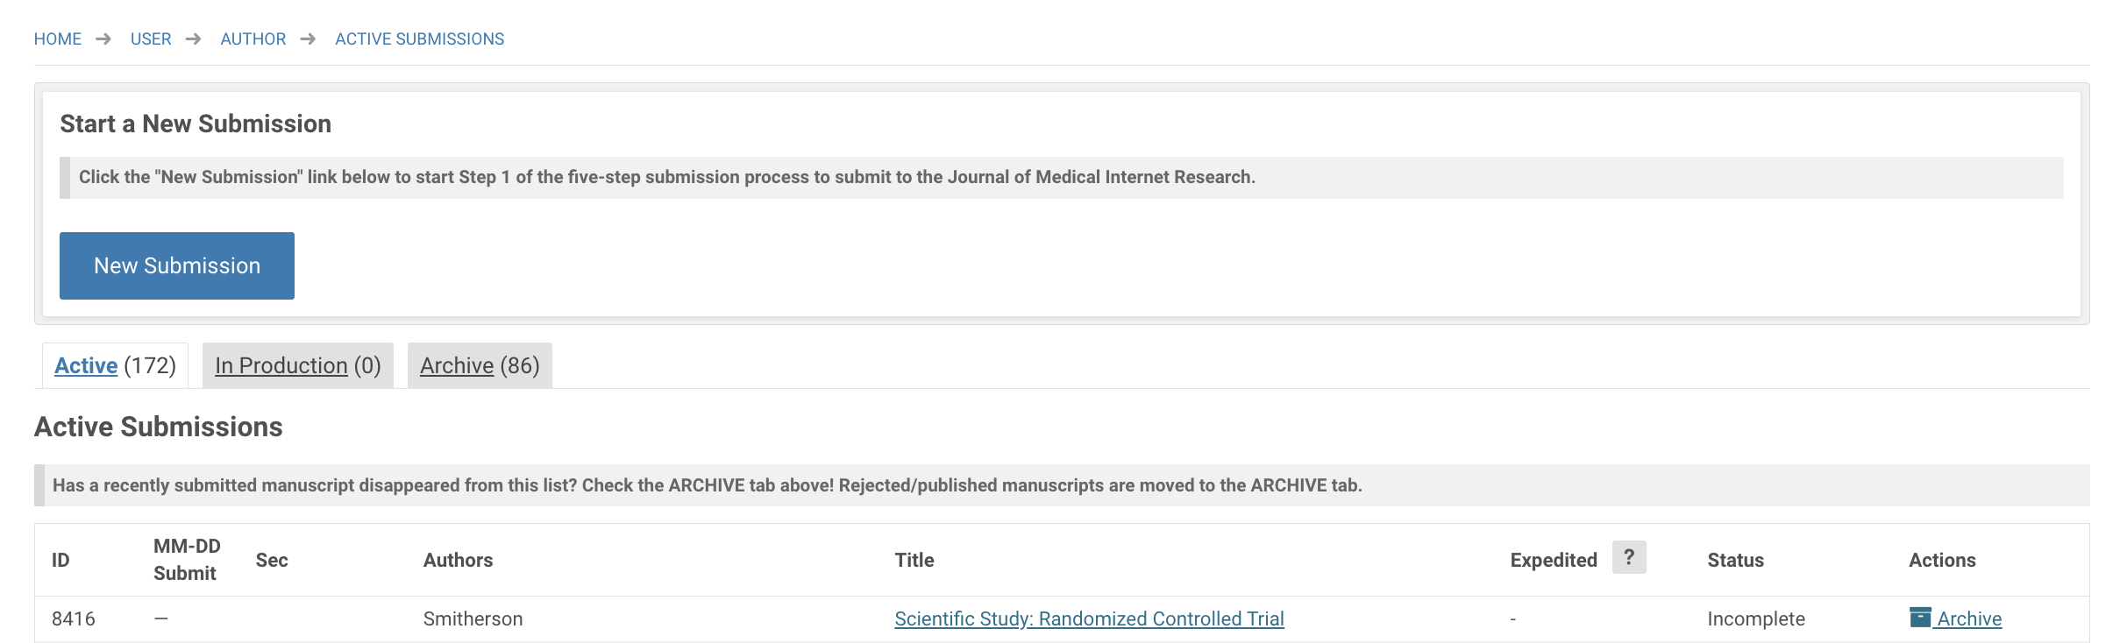Screen dimensions: 2127x643
Task: Click the MM-DD Submit column header
Action: coord(187,560)
